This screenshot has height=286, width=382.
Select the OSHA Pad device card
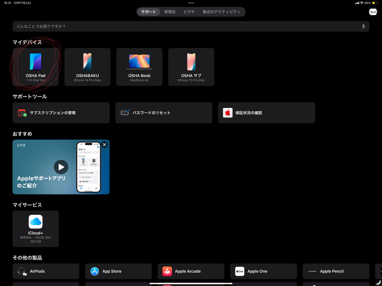point(36,67)
